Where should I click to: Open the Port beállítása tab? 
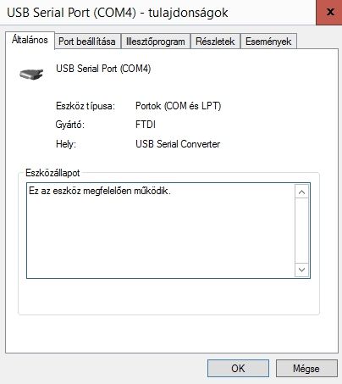87,42
